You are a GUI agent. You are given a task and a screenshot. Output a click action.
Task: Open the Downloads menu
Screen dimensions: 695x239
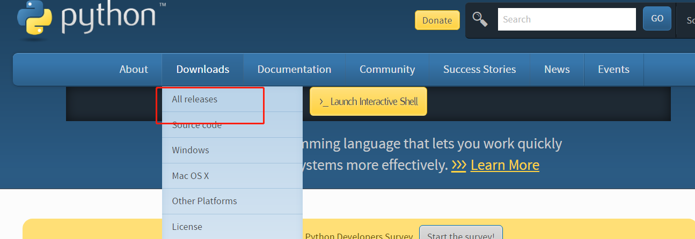tap(203, 69)
